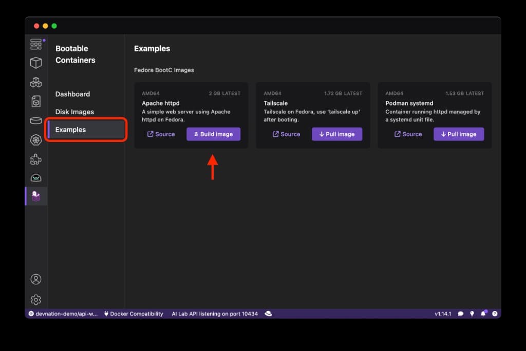Select Dashboard under Bootable Containers
Viewport: 526px width, 351px height.
(72, 94)
